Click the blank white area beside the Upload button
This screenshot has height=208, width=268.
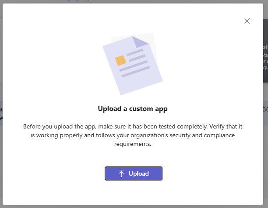[206, 173]
